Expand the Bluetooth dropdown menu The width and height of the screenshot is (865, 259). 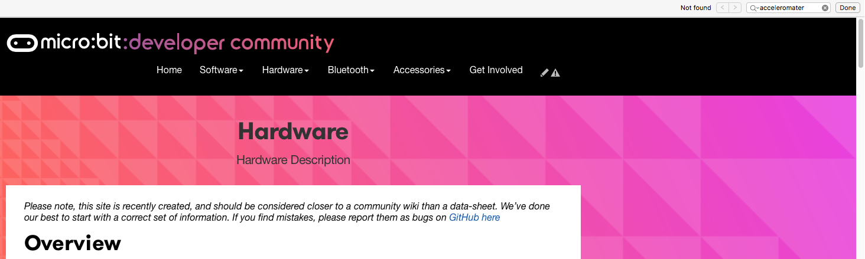pyautogui.click(x=351, y=70)
